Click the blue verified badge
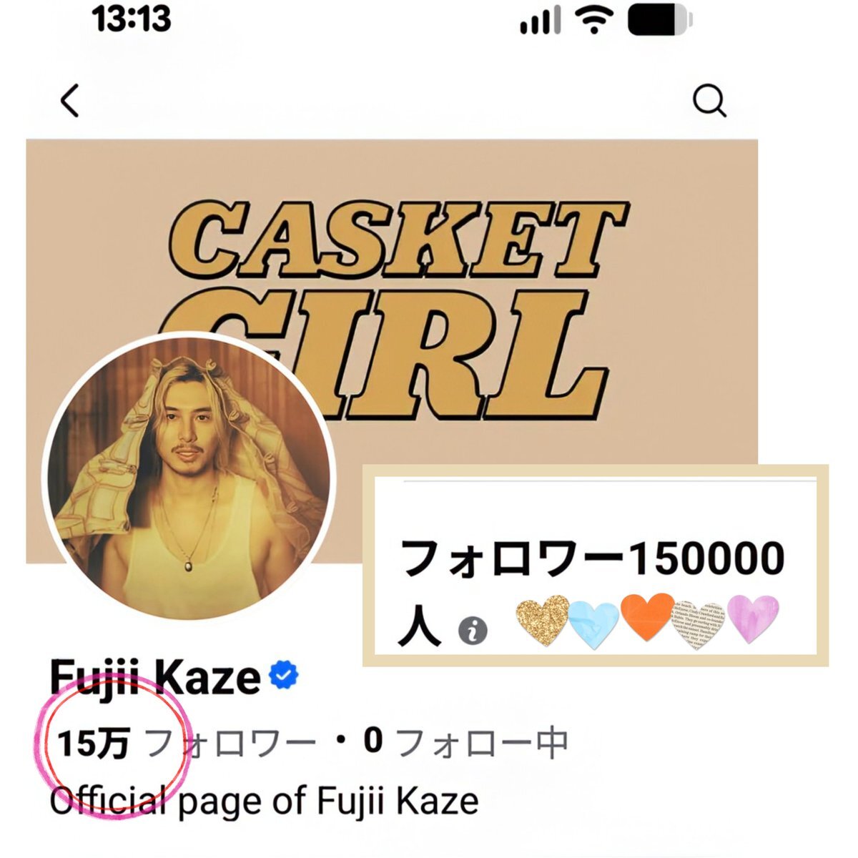The height and width of the screenshot is (858, 858). (283, 675)
